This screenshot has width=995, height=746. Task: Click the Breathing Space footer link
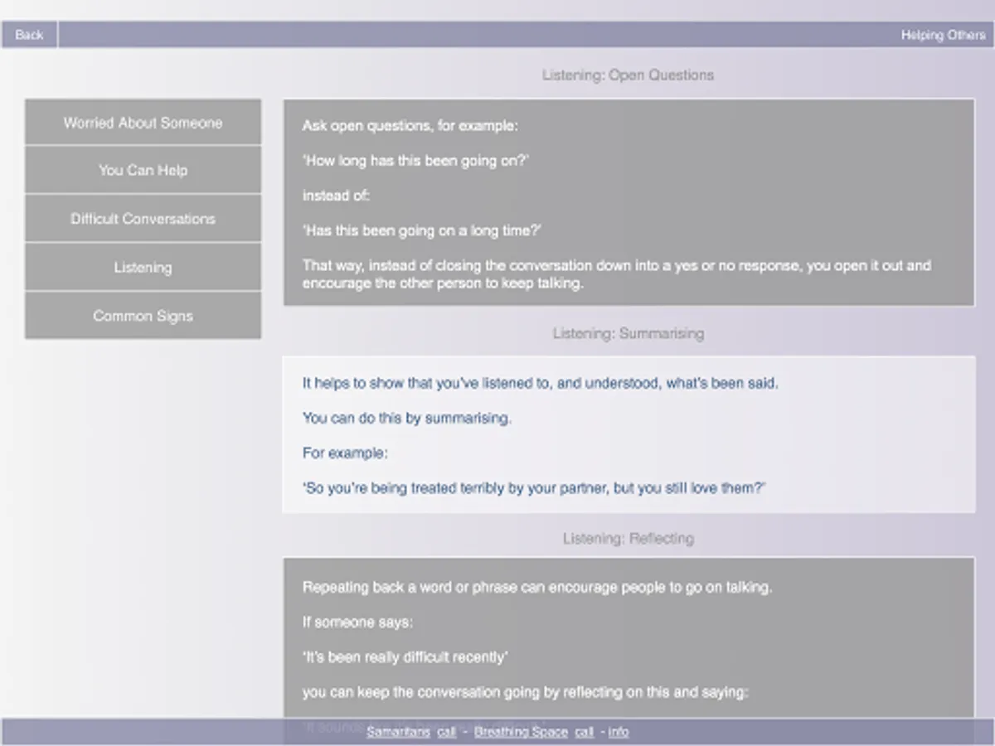pos(521,732)
